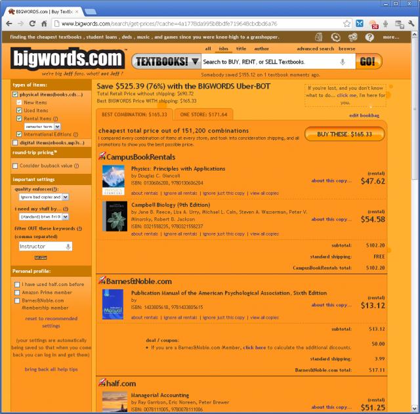Toggle physical items checkbox

coord(15,94)
